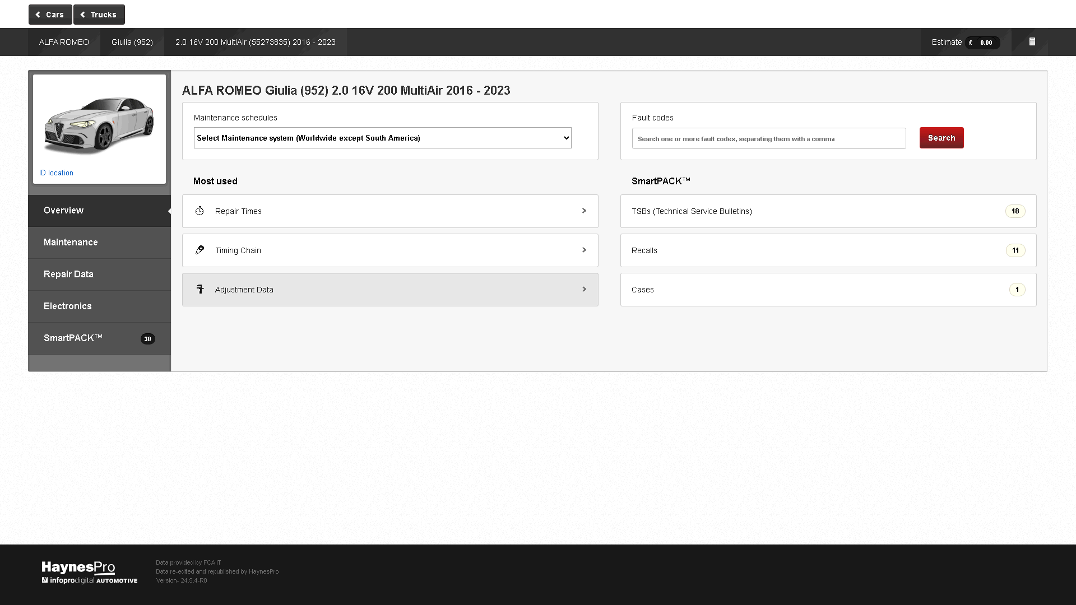This screenshot has width=1076, height=605.
Task: Go back using the Cars button
Action: click(50, 15)
